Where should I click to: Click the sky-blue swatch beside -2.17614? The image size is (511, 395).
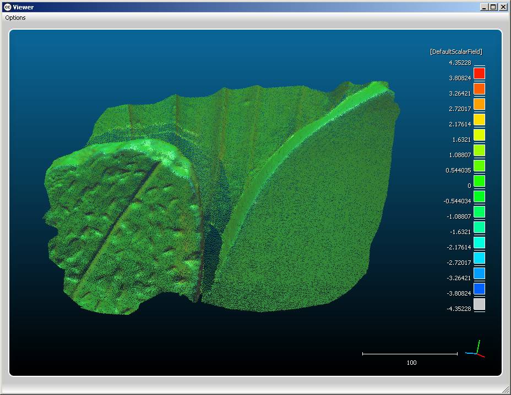[x=478, y=258]
